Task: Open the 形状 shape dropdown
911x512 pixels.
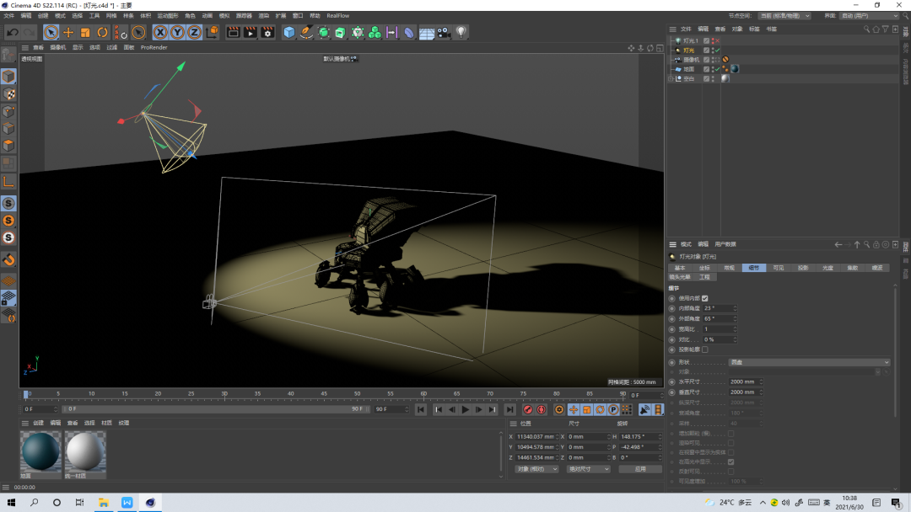Action: point(809,362)
